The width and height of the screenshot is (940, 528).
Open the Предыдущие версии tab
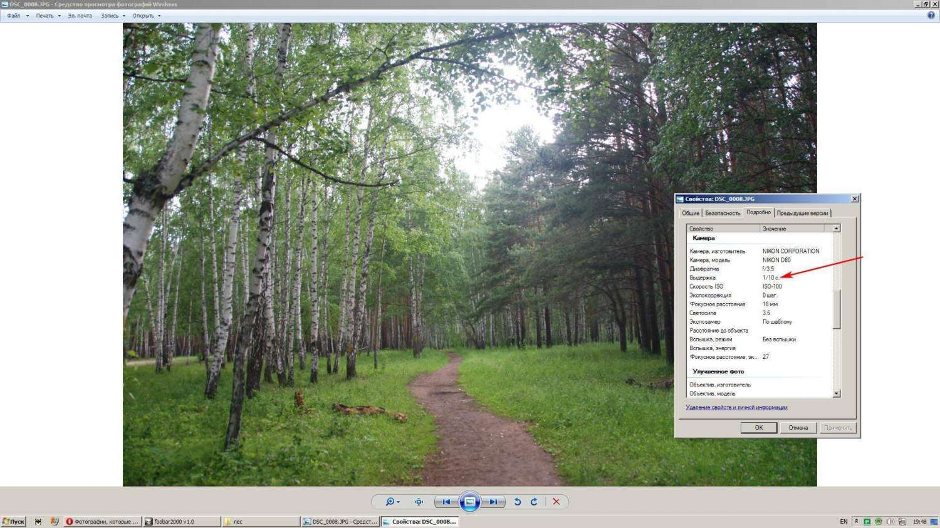pyautogui.click(x=802, y=213)
